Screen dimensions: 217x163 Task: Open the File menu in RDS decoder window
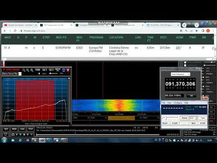pos(164,103)
